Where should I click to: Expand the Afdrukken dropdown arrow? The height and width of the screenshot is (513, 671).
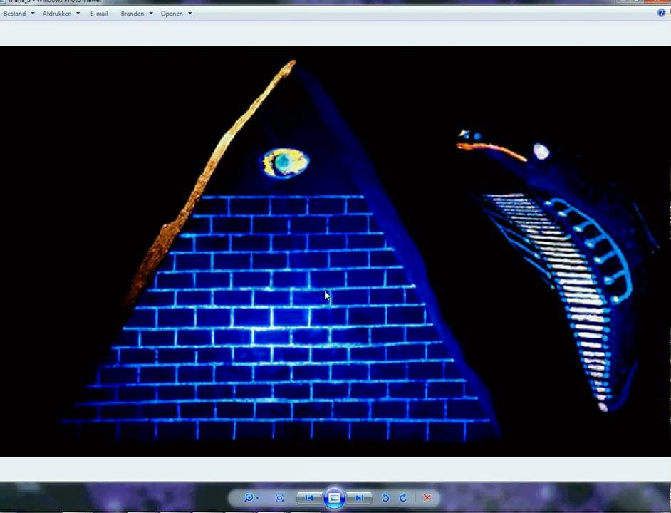78,14
